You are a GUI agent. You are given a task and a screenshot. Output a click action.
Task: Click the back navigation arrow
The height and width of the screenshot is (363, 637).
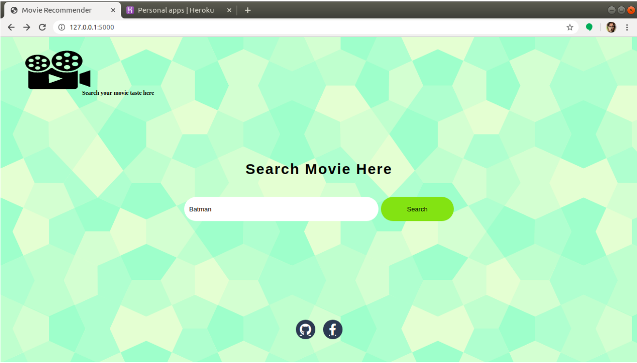(x=11, y=27)
